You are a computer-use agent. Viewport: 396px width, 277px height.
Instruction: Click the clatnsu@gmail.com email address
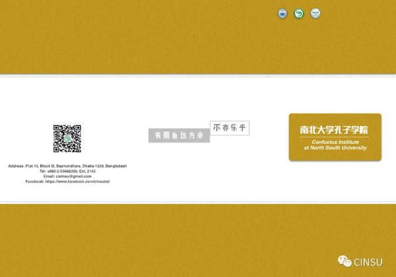pos(67,176)
